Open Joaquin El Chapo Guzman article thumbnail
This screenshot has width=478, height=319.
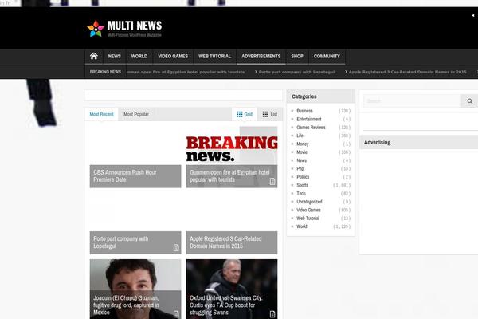[x=135, y=289]
